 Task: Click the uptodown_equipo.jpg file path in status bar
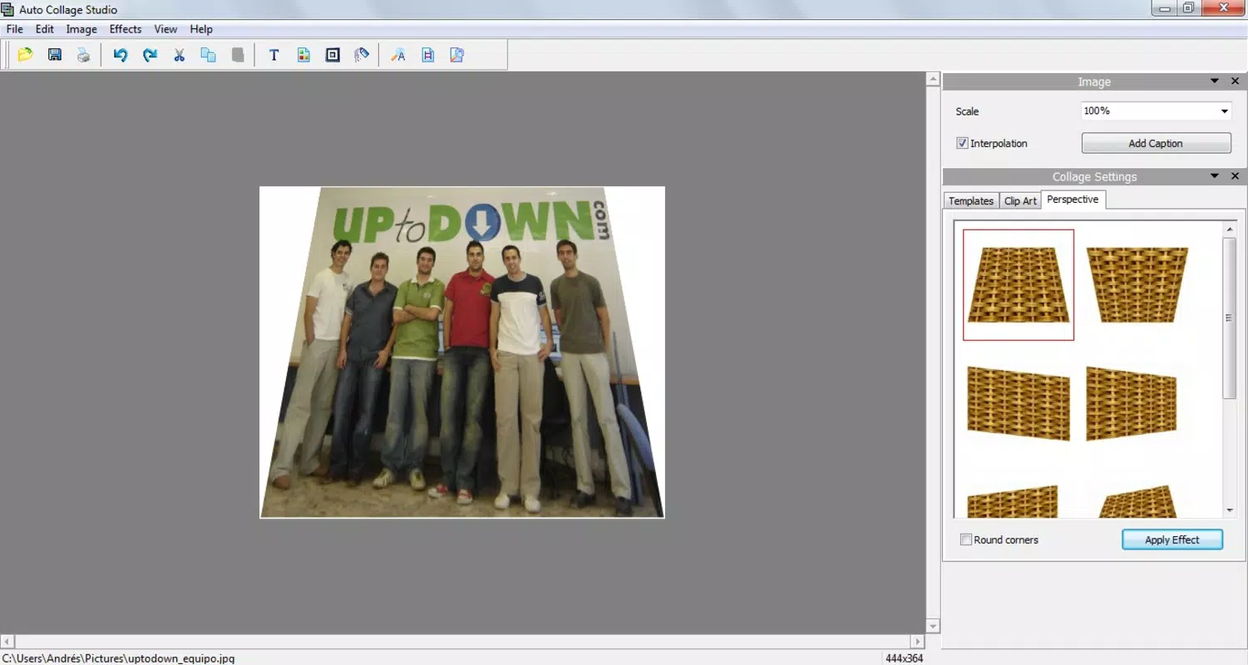118,658
